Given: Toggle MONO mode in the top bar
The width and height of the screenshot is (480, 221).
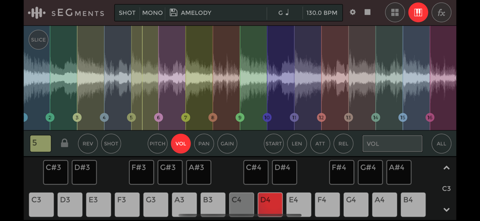Looking at the screenshot, I should coord(152,13).
